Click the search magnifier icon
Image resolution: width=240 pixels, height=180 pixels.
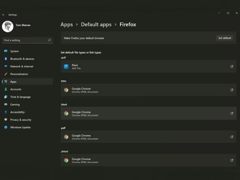[49, 40]
